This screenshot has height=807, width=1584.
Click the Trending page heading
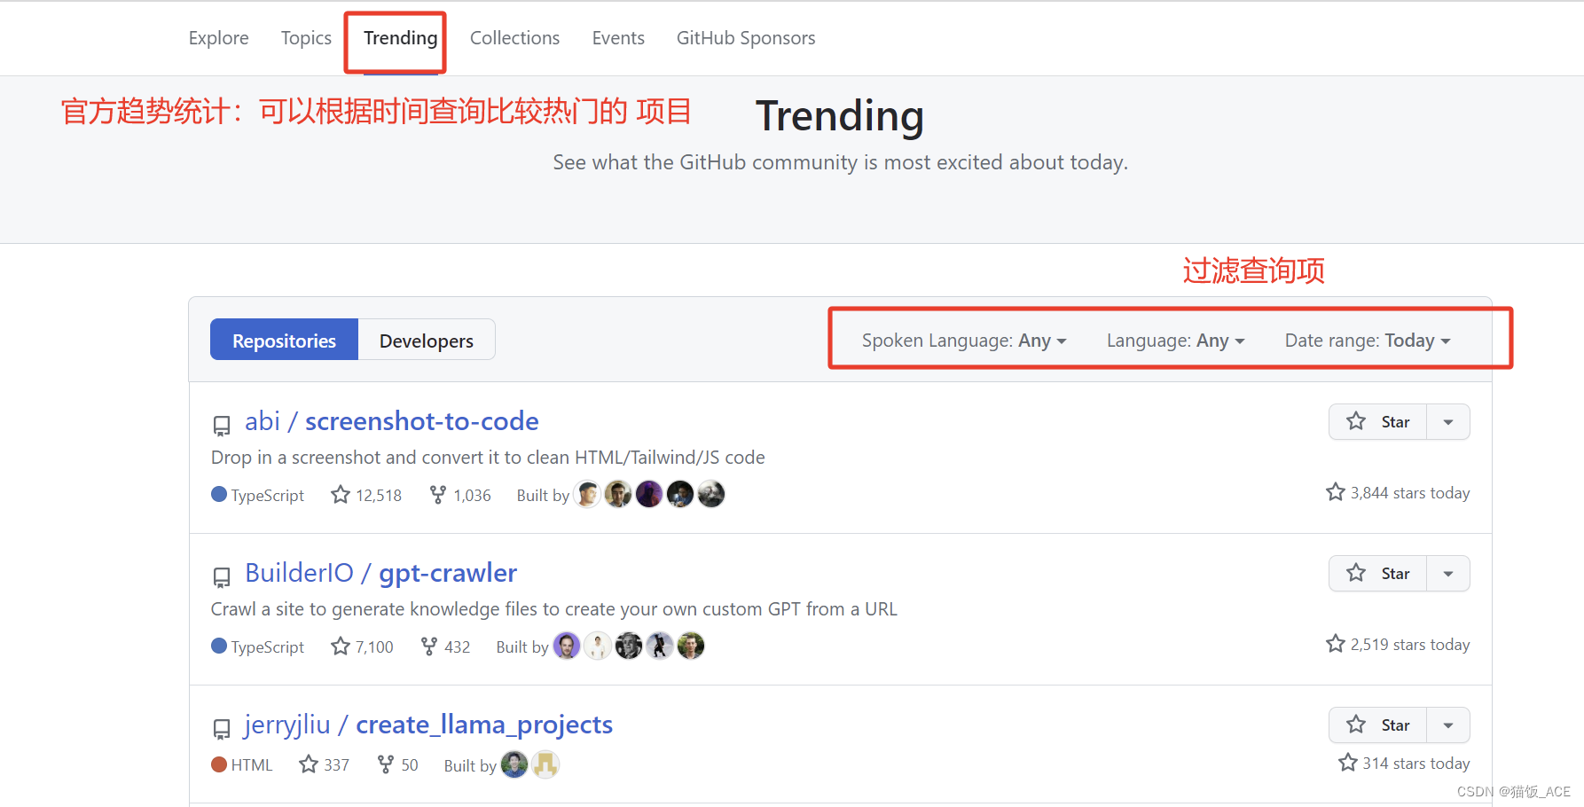pyautogui.click(x=839, y=116)
